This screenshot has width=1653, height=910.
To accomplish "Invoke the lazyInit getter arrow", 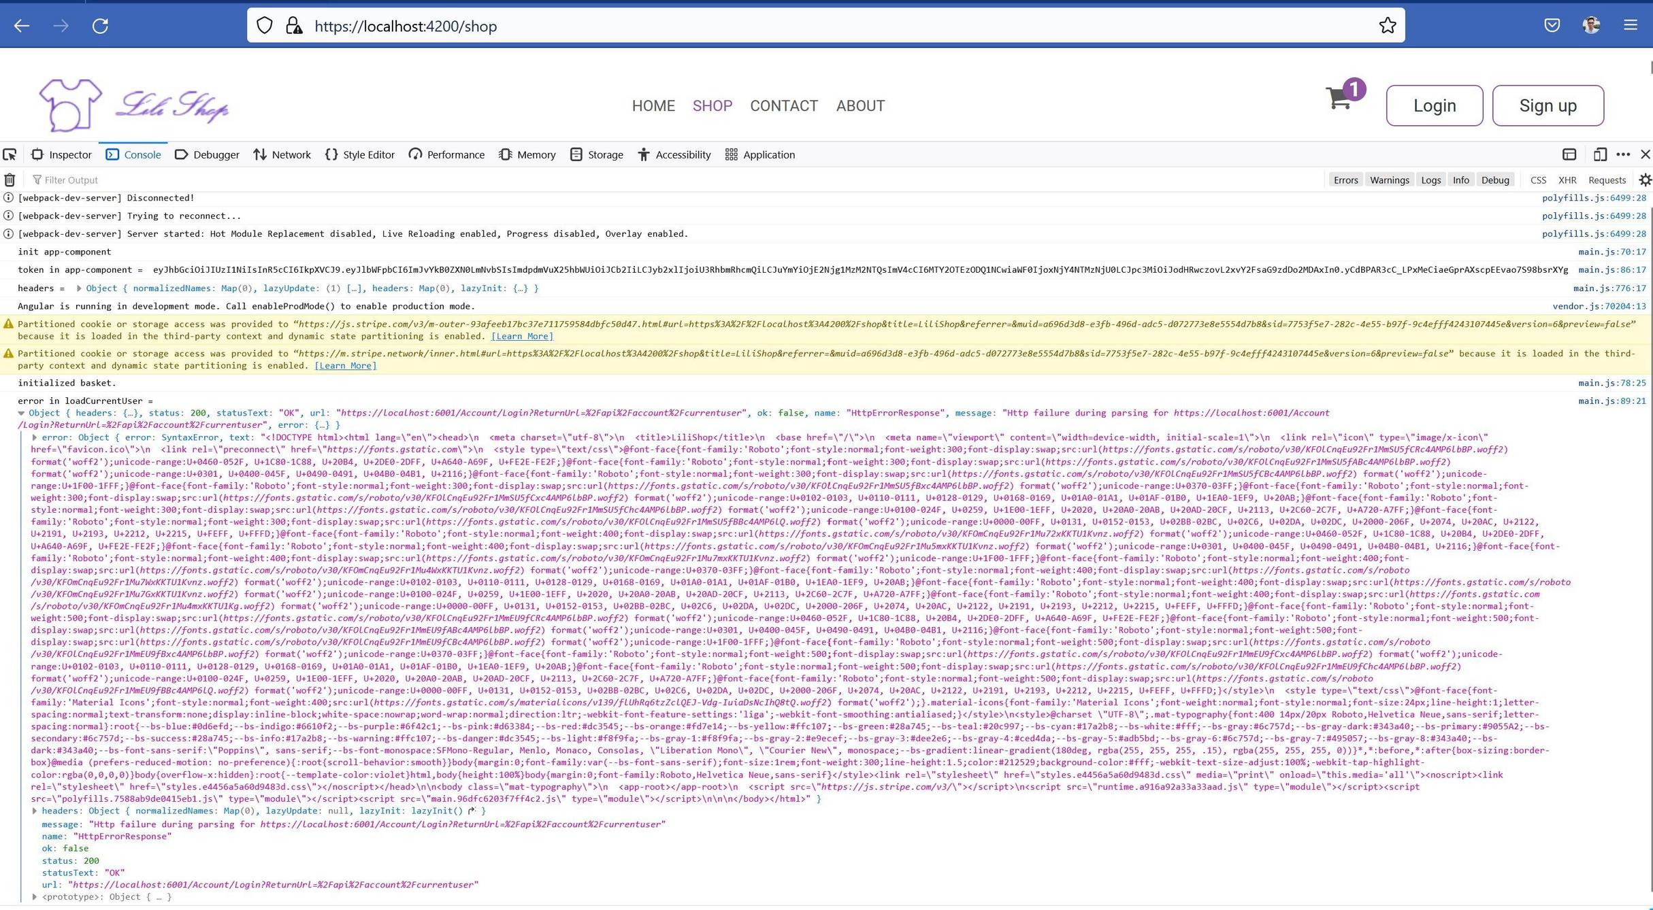I will coord(471,811).
